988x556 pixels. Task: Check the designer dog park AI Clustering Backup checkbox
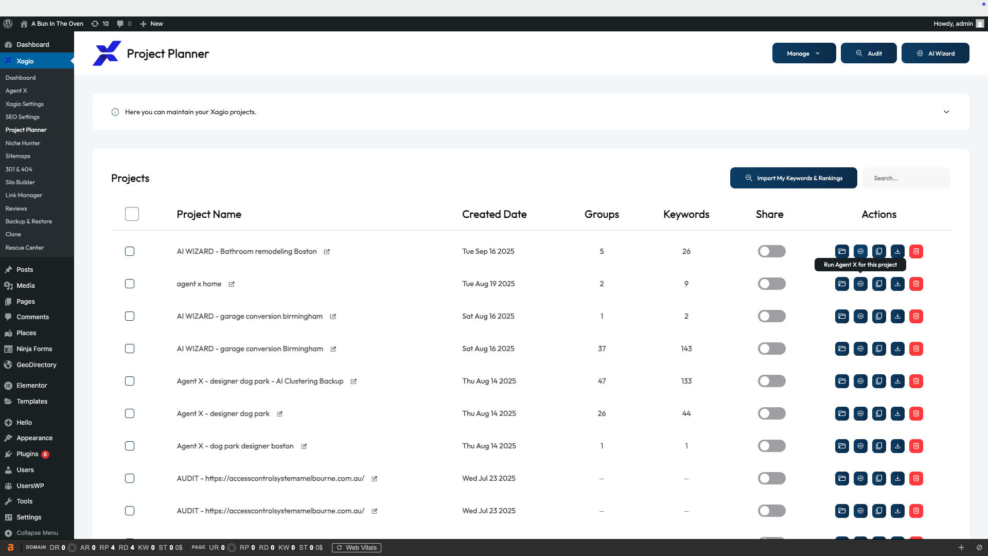[130, 381]
